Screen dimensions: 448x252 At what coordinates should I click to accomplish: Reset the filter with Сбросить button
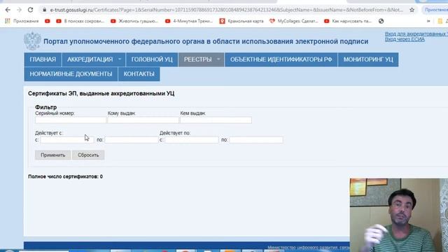coord(88,155)
